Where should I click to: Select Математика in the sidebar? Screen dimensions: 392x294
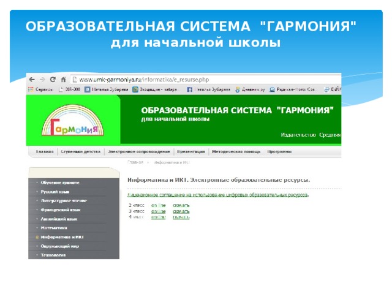click(x=54, y=228)
